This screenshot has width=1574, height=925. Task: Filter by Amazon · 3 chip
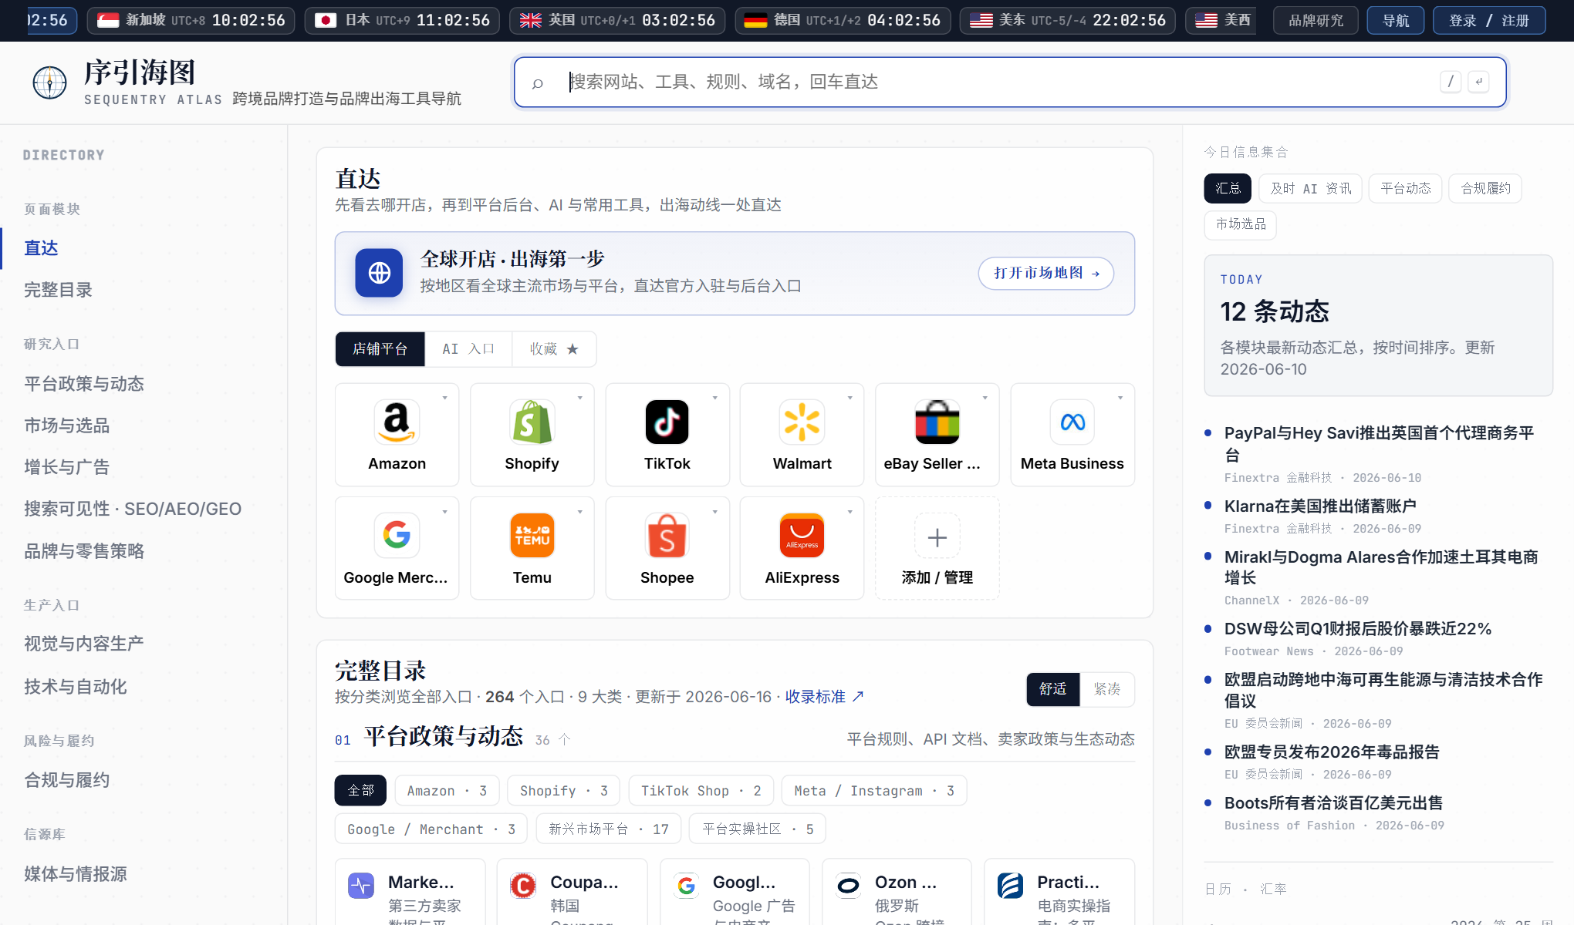[447, 790]
